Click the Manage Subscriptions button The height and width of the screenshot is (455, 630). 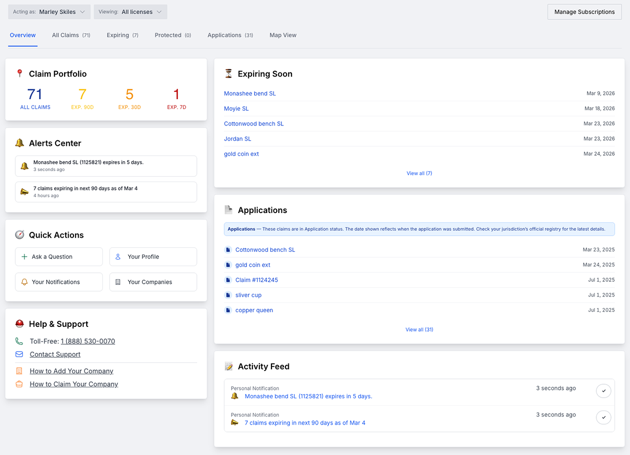[x=584, y=12]
